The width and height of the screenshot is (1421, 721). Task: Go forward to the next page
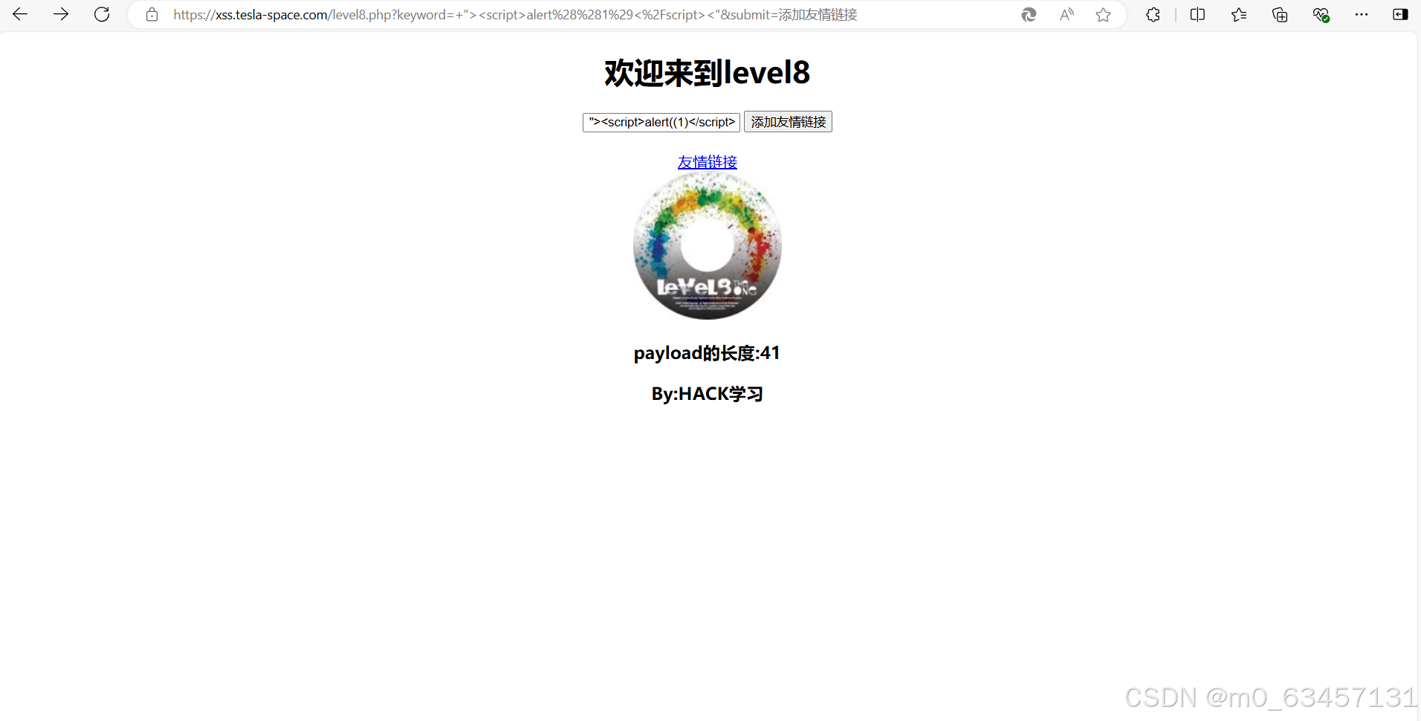coord(61,14)
